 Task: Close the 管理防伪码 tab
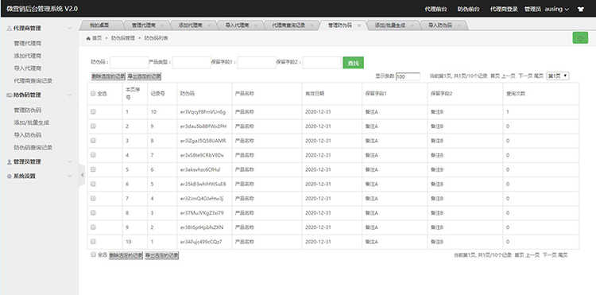tap(359, 25)
